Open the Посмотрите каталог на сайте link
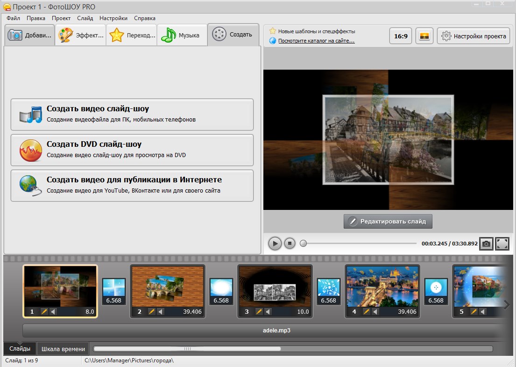Image resolution: width=516 pixels, height=367 pixels. 316,41
